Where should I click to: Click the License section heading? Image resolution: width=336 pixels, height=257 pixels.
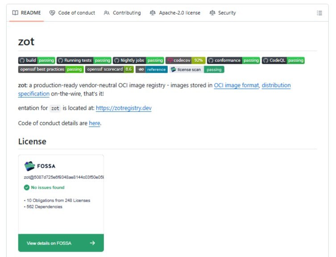32,142
